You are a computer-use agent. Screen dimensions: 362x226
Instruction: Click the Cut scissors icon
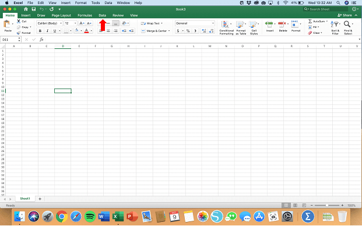coord(19,21)
